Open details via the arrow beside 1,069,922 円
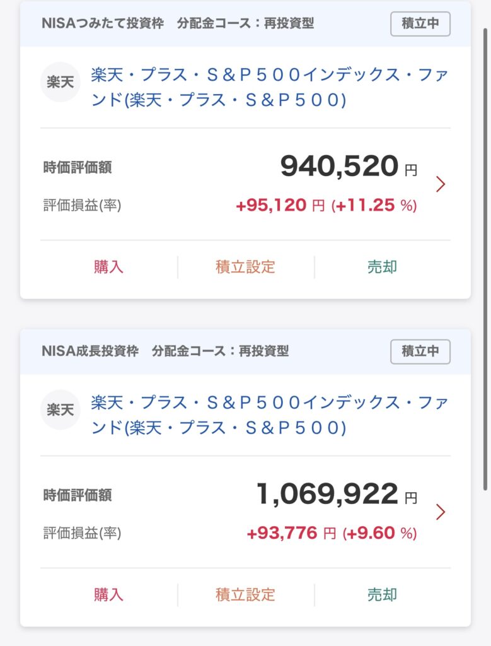The width and height of the screenshot is (491, 646). click(x=441, y=512)
